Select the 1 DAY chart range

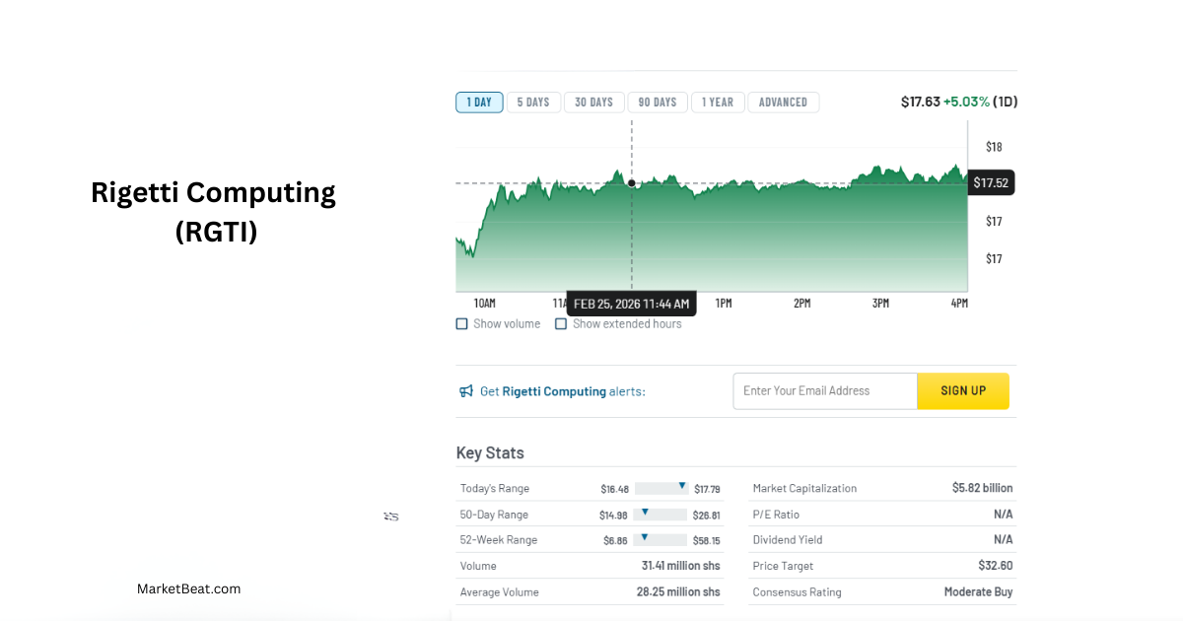tap(479, 103)
